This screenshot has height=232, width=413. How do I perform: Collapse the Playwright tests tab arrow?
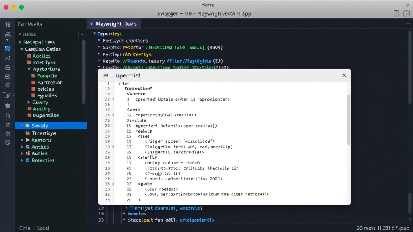pyautogui.click(x=92, y=24)
